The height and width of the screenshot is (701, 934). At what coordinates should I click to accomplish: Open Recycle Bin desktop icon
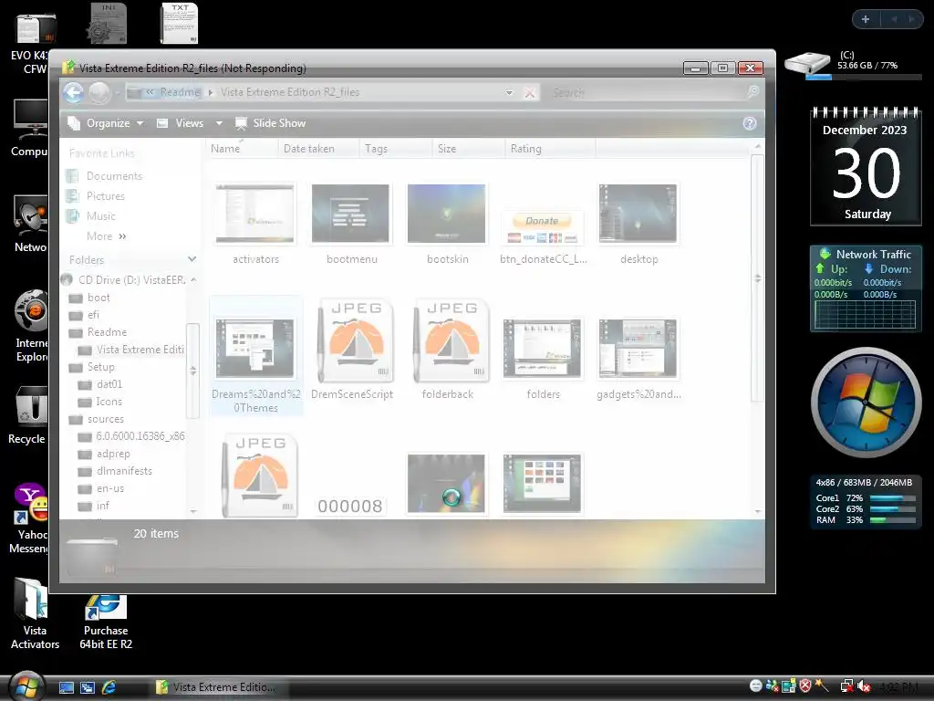tap(27, 415)
